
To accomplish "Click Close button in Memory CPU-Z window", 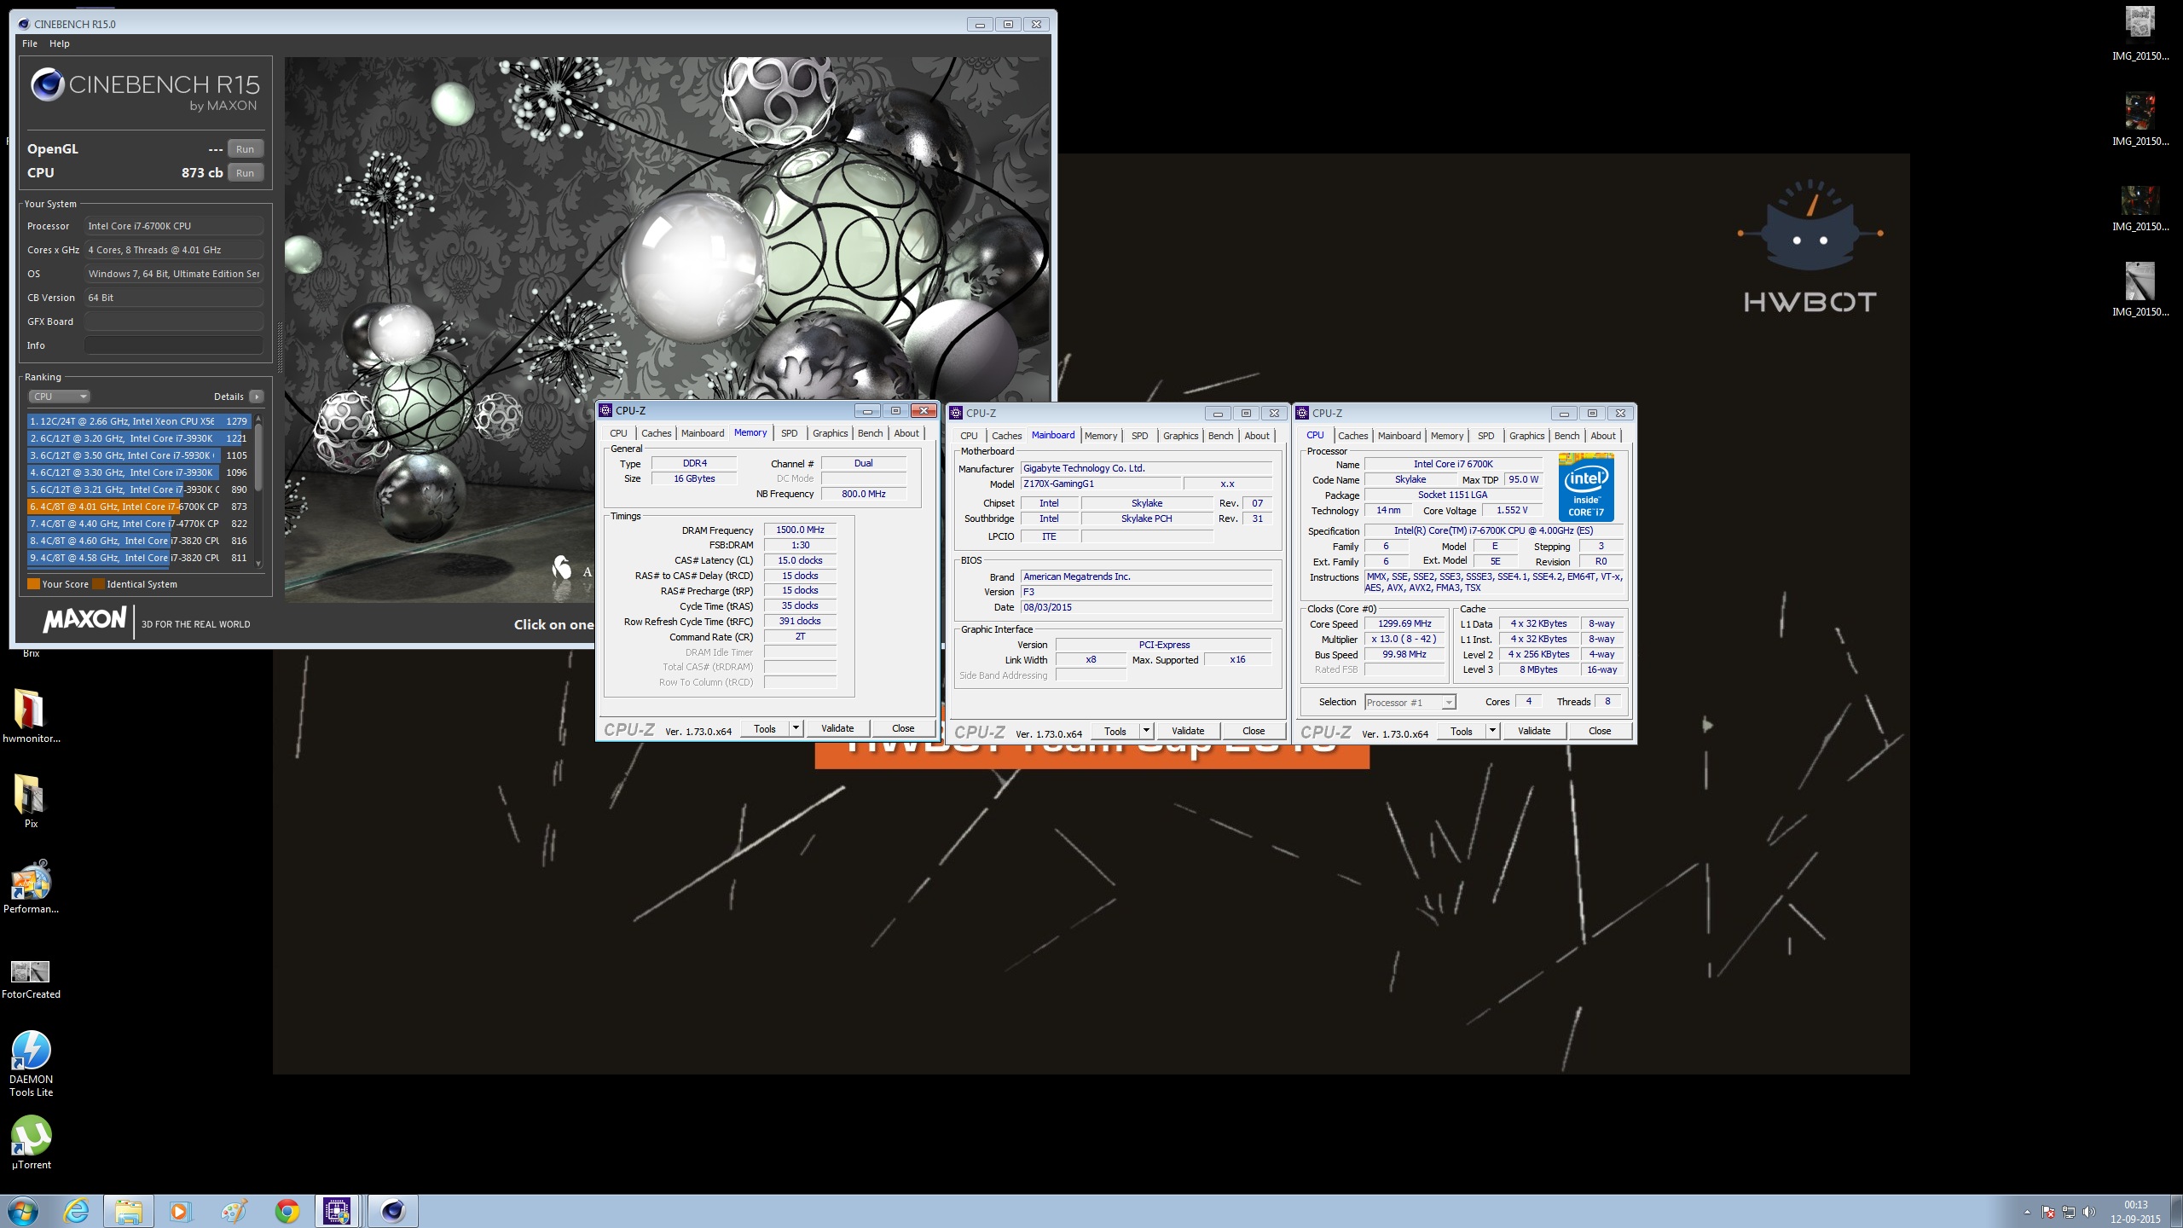I will [903, 728].
